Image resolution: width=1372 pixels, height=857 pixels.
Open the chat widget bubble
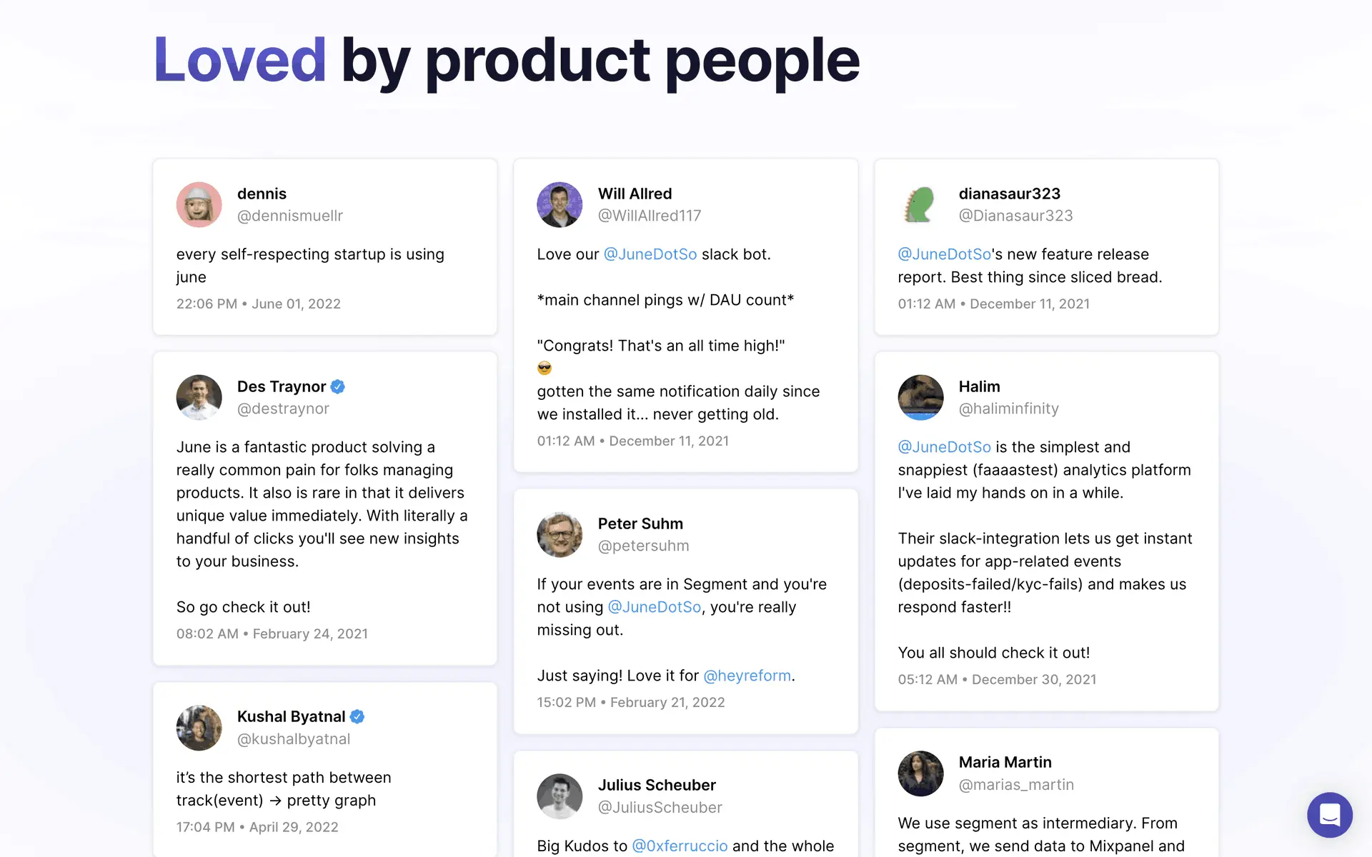[x=1329, y=814]
